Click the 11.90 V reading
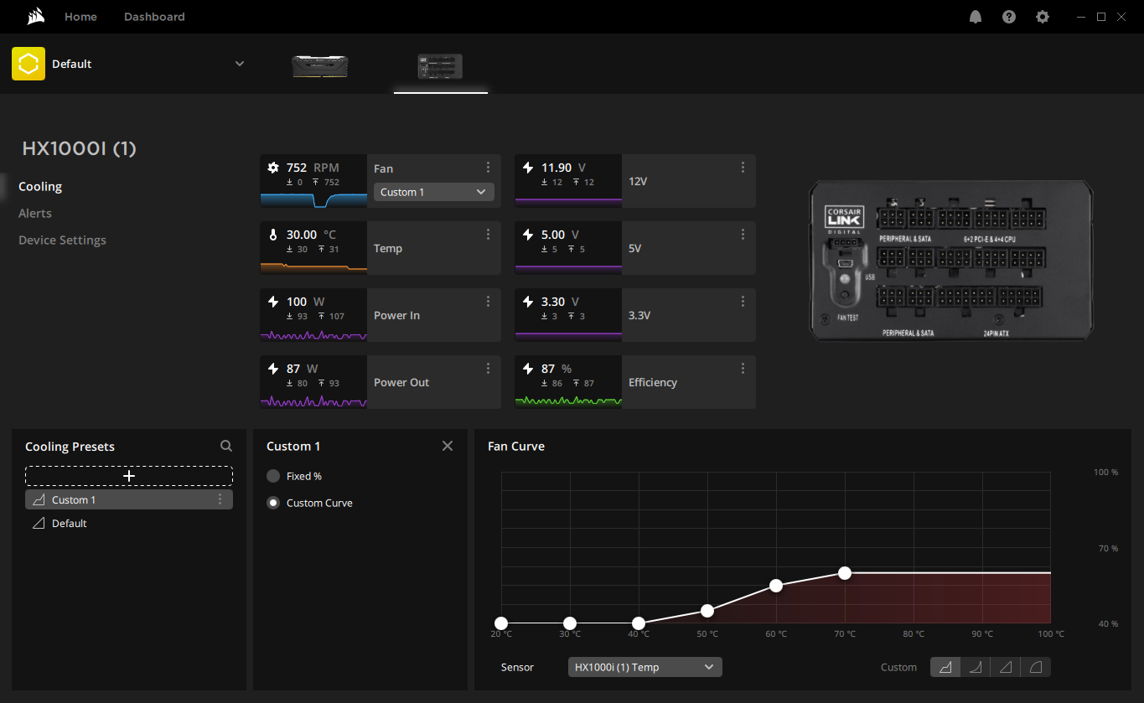The width and height of the screenshot is (1144, 703). pos(564,168)
